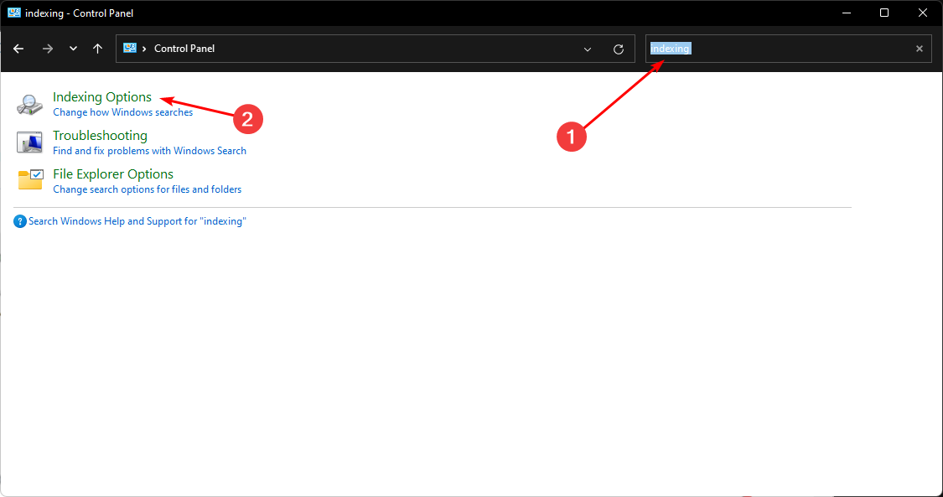Click the breadcrumb chevron before Control Panel
Screen dimensions: 943x497
click(144, 49)
